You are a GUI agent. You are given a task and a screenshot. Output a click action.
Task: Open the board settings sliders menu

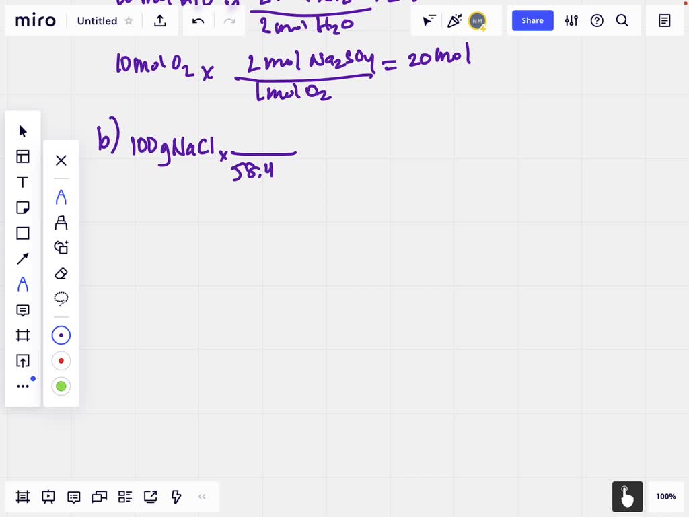(571, 21)
